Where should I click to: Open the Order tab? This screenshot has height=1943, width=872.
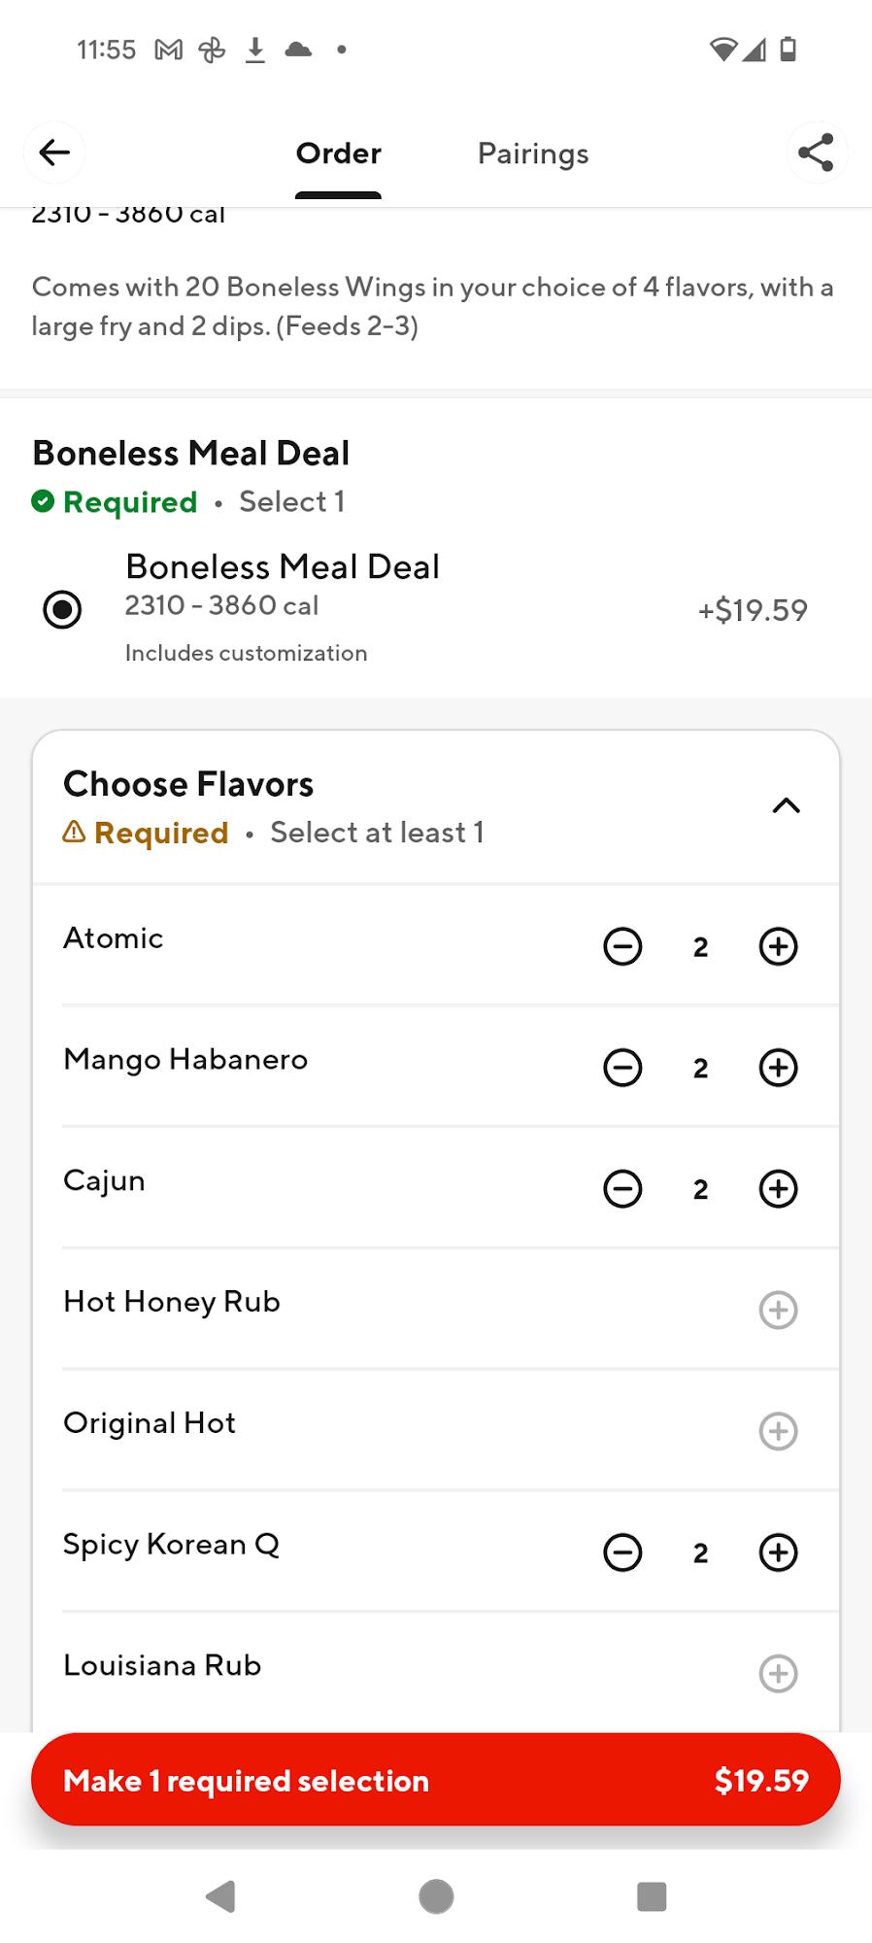pos(338,153)
